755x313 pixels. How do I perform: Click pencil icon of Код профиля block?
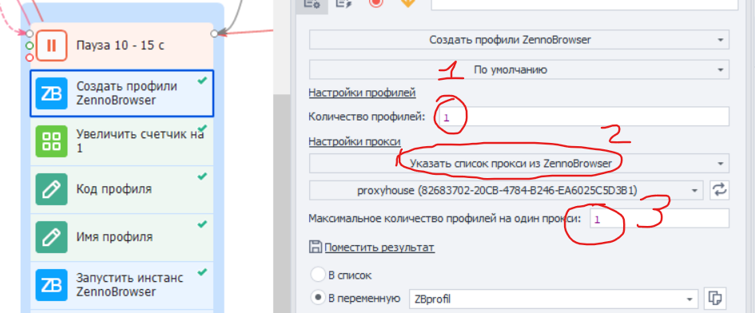51,189
